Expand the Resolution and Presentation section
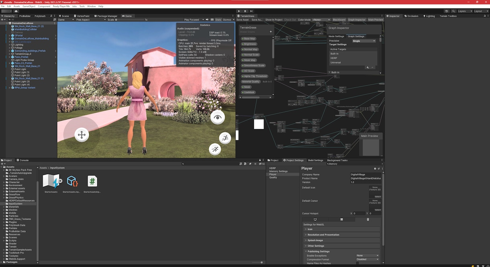 tap(341, 234)
